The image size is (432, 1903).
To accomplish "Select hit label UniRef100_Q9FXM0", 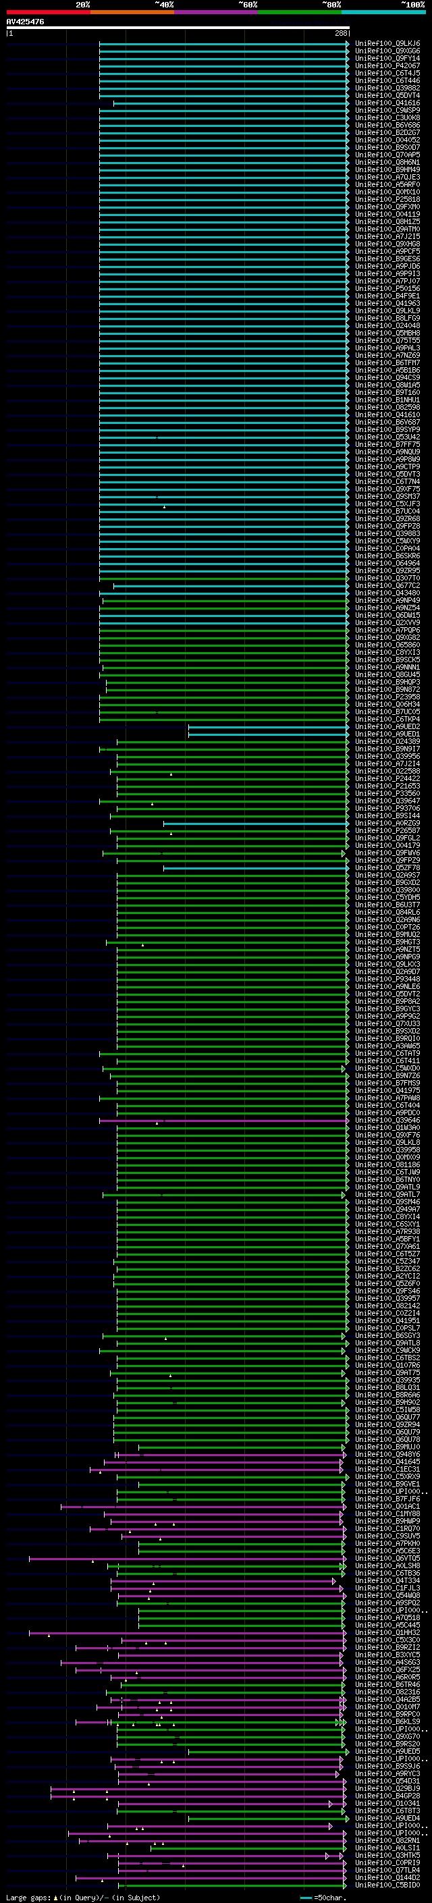I will pos(387,207).
